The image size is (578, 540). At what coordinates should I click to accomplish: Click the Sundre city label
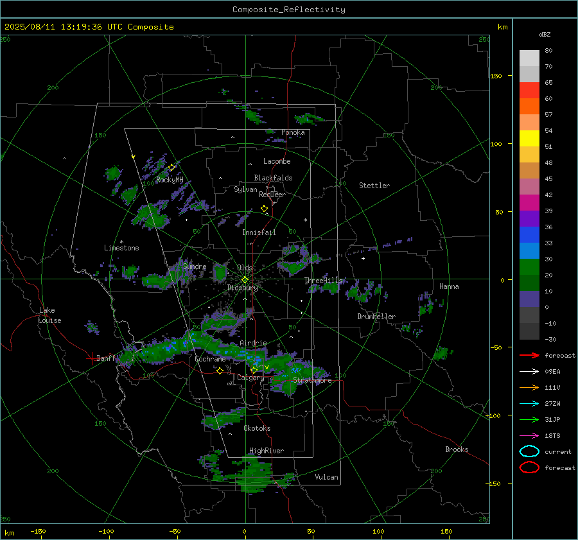195,266
